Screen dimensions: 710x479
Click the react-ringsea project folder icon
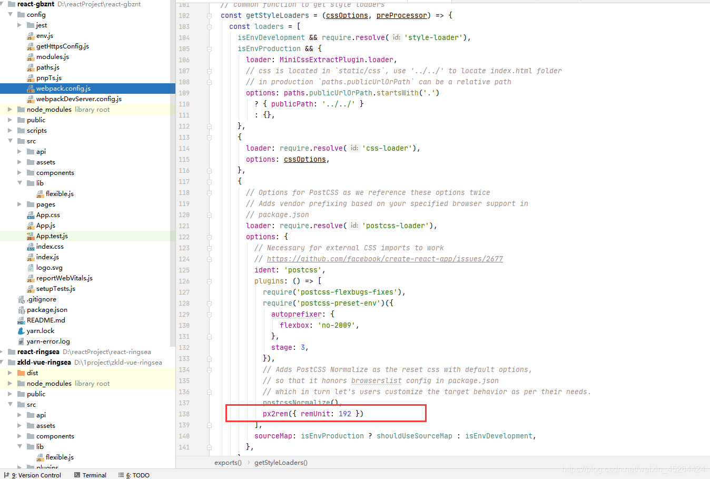coord(12,352)
